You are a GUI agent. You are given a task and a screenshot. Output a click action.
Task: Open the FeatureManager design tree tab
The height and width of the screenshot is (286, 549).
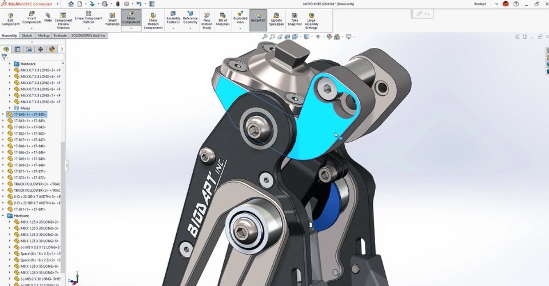click(x=6, y=49)
